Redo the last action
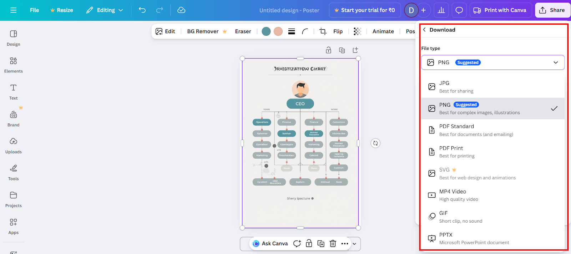Viewport: 571px width, 254px height. point(160,10)
